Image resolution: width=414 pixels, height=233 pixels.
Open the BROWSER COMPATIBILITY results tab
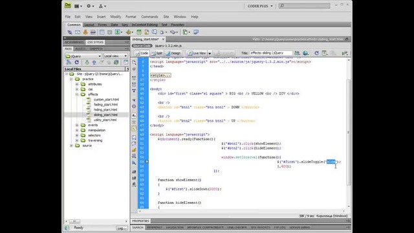(205, 227)
